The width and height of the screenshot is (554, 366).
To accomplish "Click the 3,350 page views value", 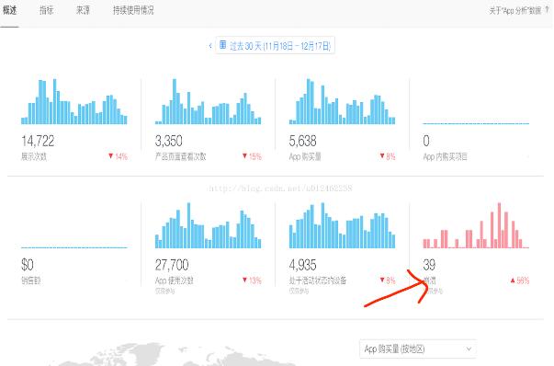I will point(169,141).
